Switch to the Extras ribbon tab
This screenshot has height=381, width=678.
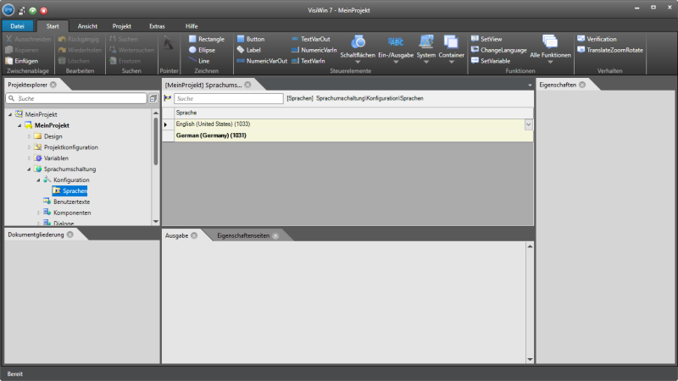pos(157,26)
